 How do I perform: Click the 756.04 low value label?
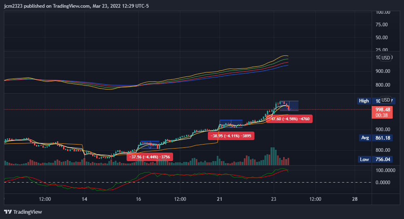pos(383,159)
